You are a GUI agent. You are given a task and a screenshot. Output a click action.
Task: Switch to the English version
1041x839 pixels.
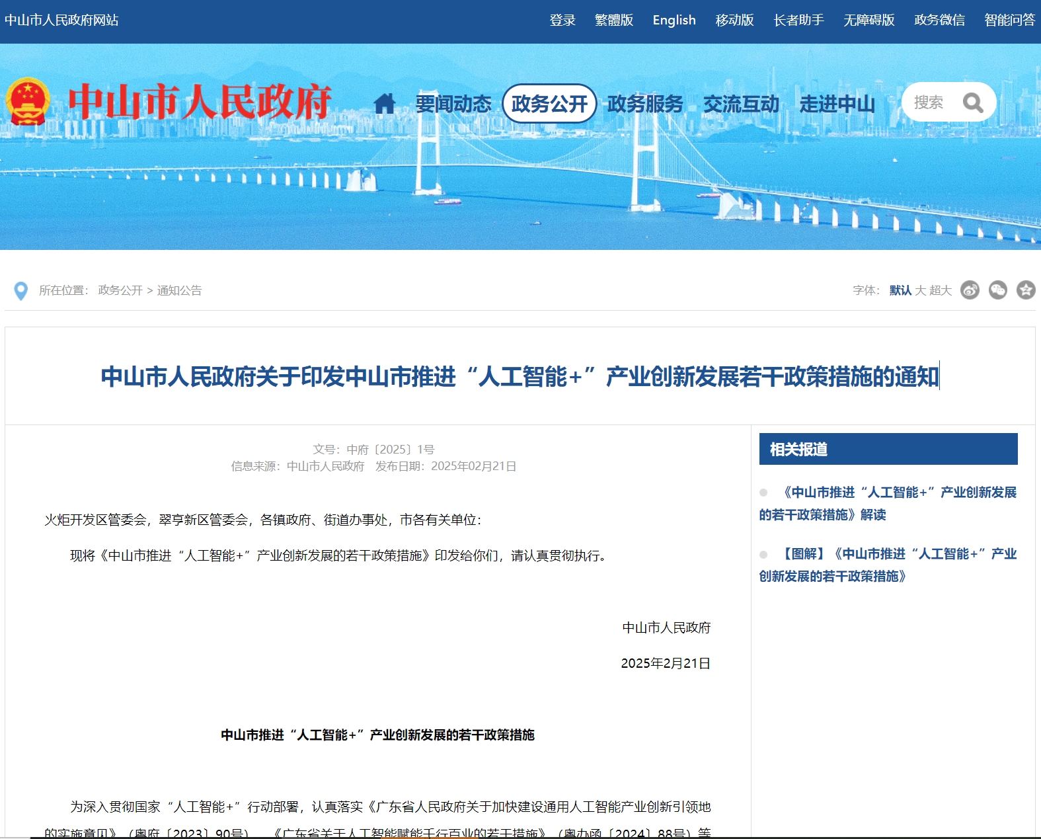tap(674, 20)
